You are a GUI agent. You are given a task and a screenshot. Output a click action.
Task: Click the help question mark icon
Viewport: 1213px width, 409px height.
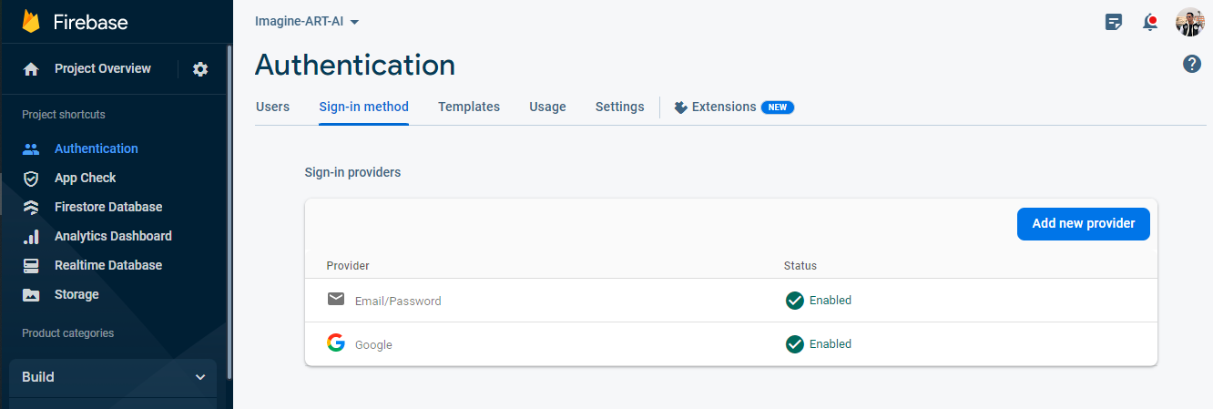(1192, 64)
